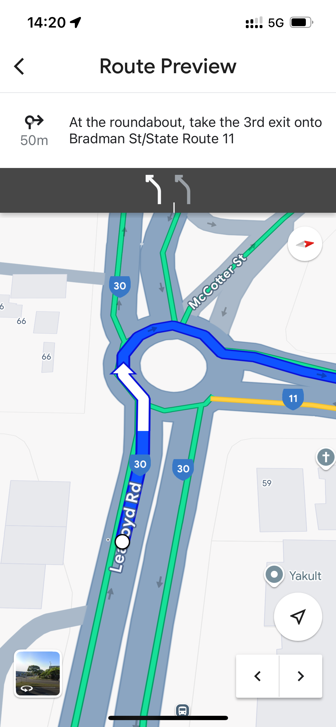Select the highlighted left lane arrow
Screen dimensions: 336x727
(154, 189)
